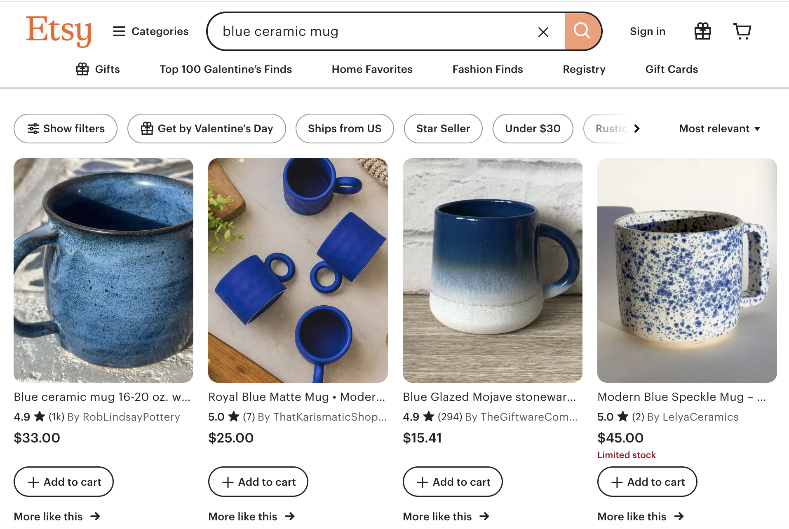This screenshot has height=529, width=789.
Task: Toggle the Star Seller filter
Action: [443, 129]
